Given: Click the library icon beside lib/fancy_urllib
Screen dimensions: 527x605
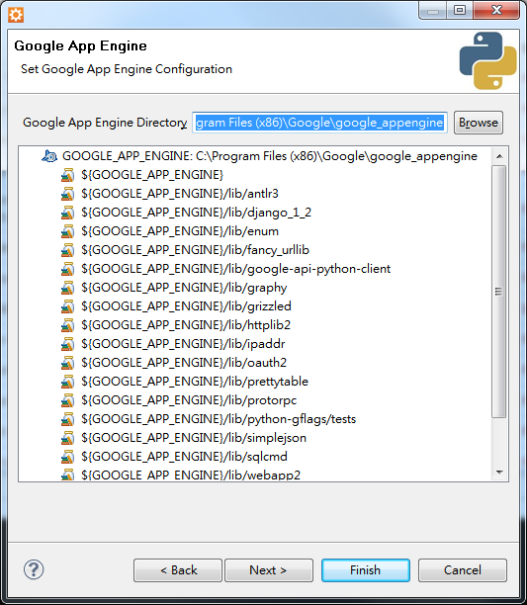Looking at the screenshot, I should (67, 250).
